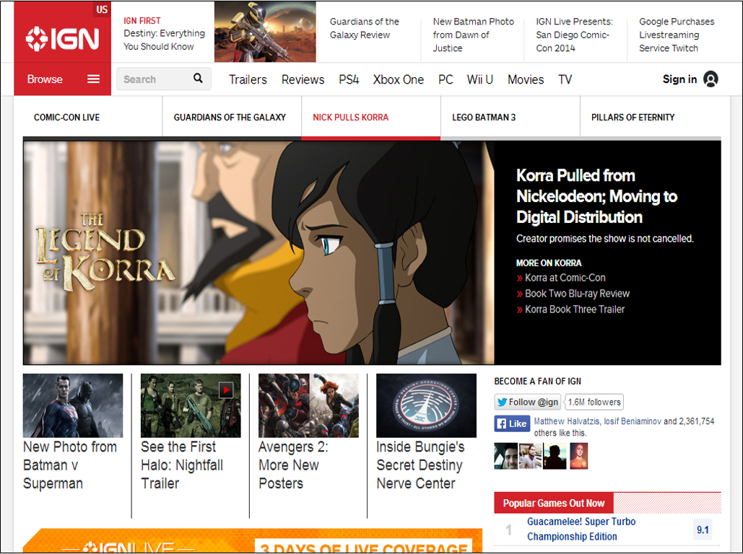Open Inside Bungie's Secret Destiny Nerve Center headline
The width and height of the screenshot is (743, 554).
(420, 465)
